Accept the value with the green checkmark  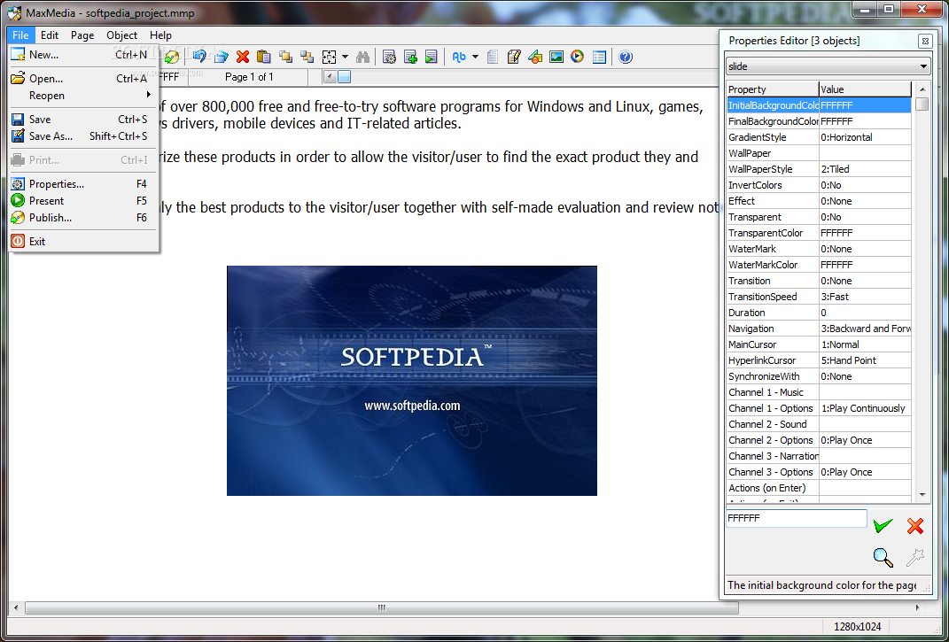coord(883,526)
